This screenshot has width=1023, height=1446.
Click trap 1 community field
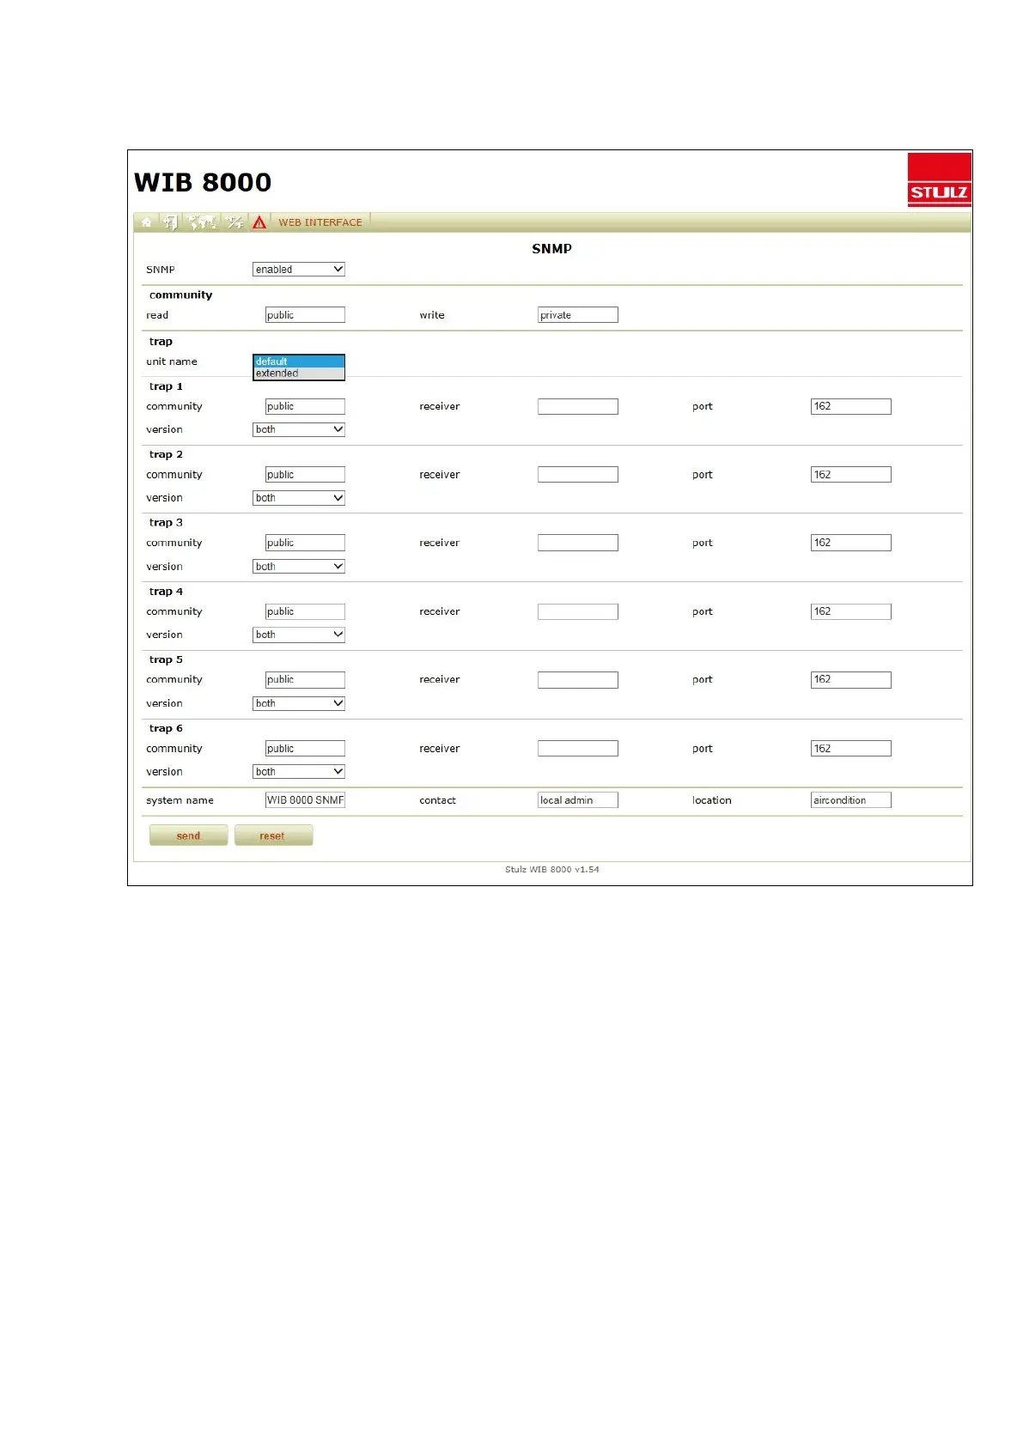coord(305,406)
